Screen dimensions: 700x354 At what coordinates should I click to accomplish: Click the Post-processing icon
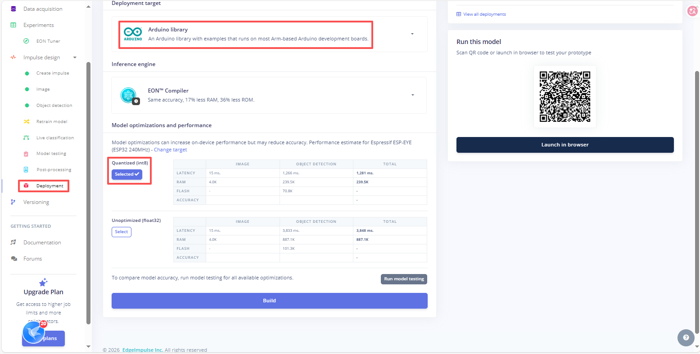27,170
